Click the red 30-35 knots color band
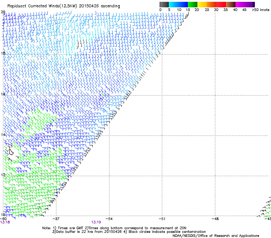 [x=221, y=4]
